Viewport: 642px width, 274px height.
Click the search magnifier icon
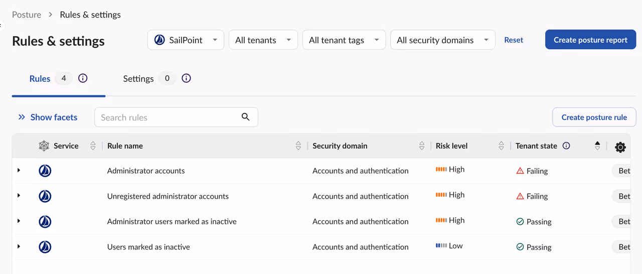245,117
